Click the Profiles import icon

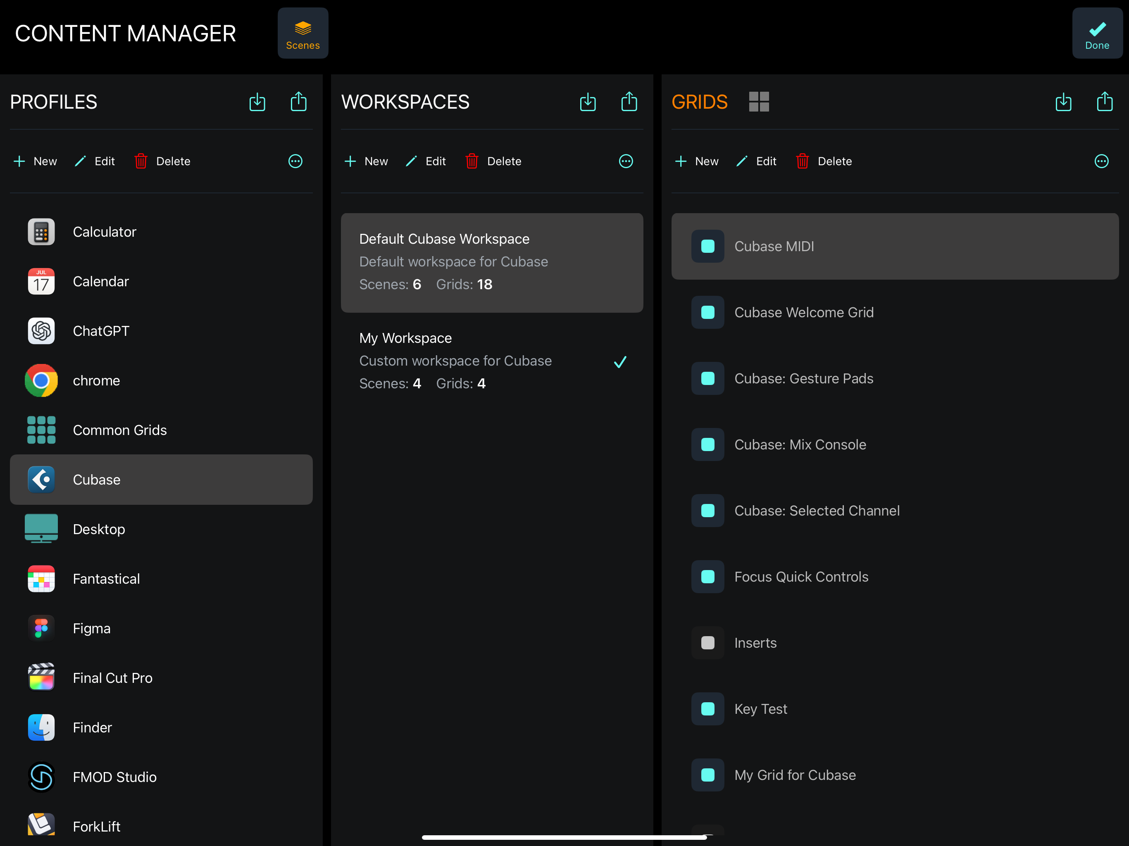pos(257,102)
